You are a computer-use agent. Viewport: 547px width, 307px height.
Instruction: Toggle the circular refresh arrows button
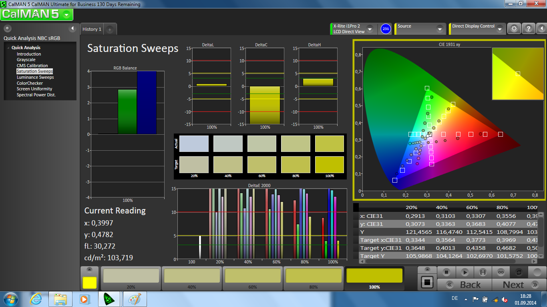click(519, 272)
